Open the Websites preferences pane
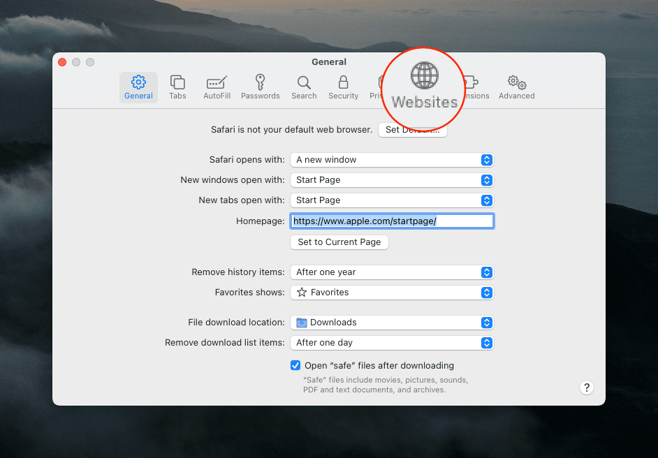Screen dimensions: 658x458 coord(423,85)
